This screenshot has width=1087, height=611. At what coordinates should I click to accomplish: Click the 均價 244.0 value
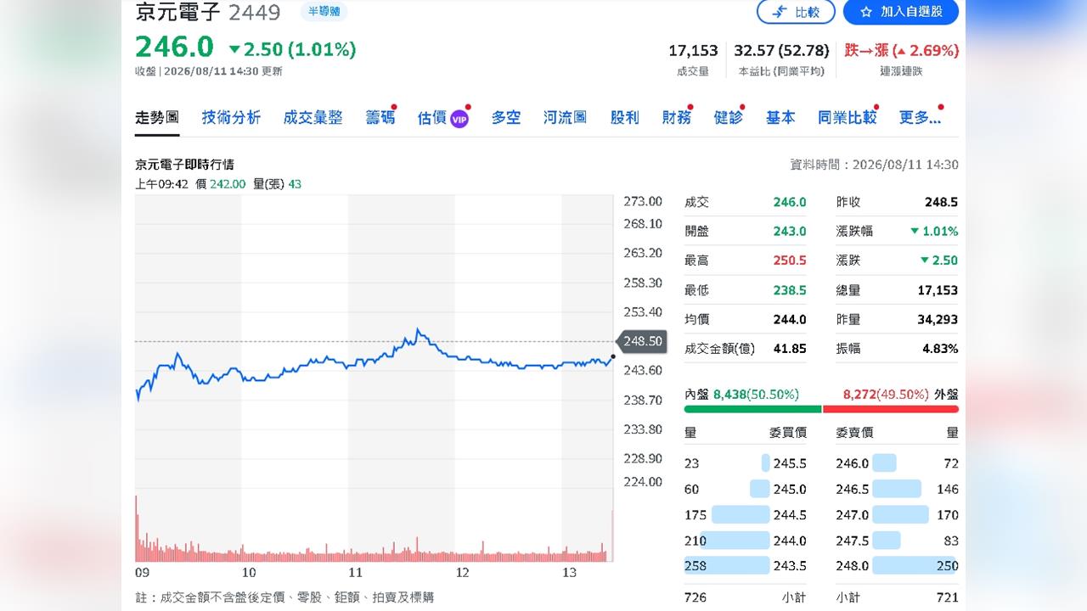(790, 319)
